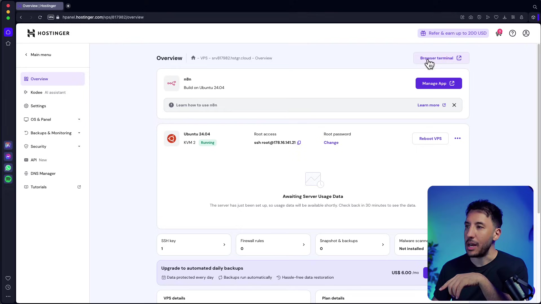This screenshot has height=304, width=541.
Task: Expand Security section in sidebar
Action: (x=53, y=146)
